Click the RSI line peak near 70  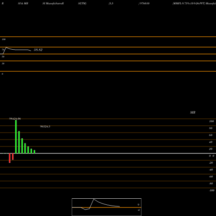[x=6, y=48]
